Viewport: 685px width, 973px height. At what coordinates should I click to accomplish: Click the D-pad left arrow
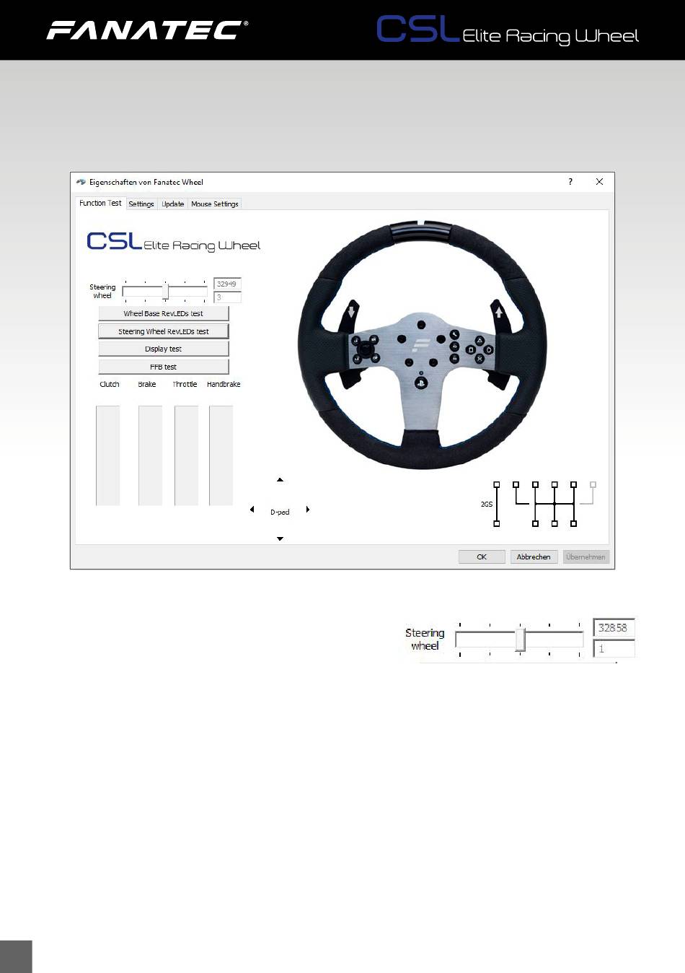pos(252,510)
